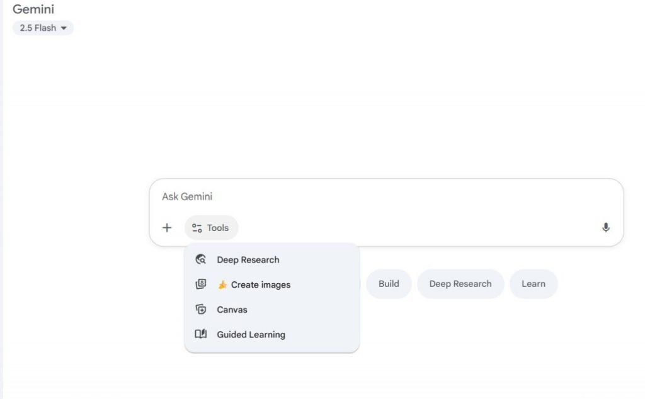
Task: Choose Create images from the Tools menu
Action: [x=261, y=284]
